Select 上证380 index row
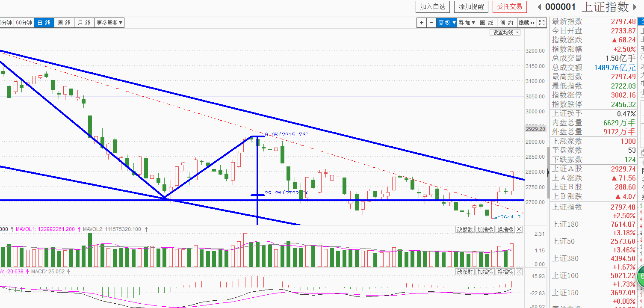 pos(594,263)
